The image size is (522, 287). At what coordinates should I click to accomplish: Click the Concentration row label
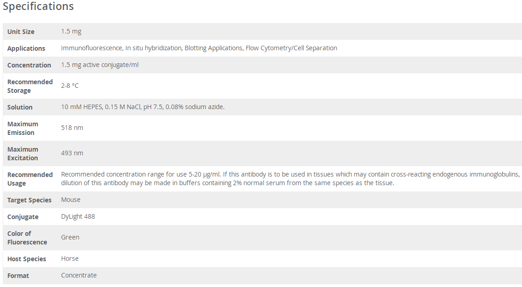pyautogui.click(x=29, y=65)
